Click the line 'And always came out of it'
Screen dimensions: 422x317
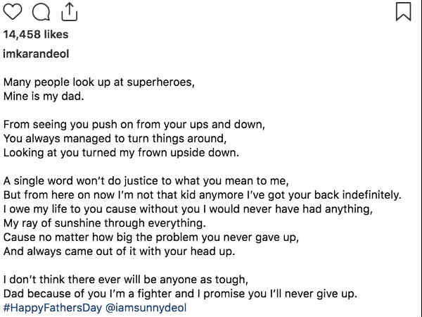[120, 251]
